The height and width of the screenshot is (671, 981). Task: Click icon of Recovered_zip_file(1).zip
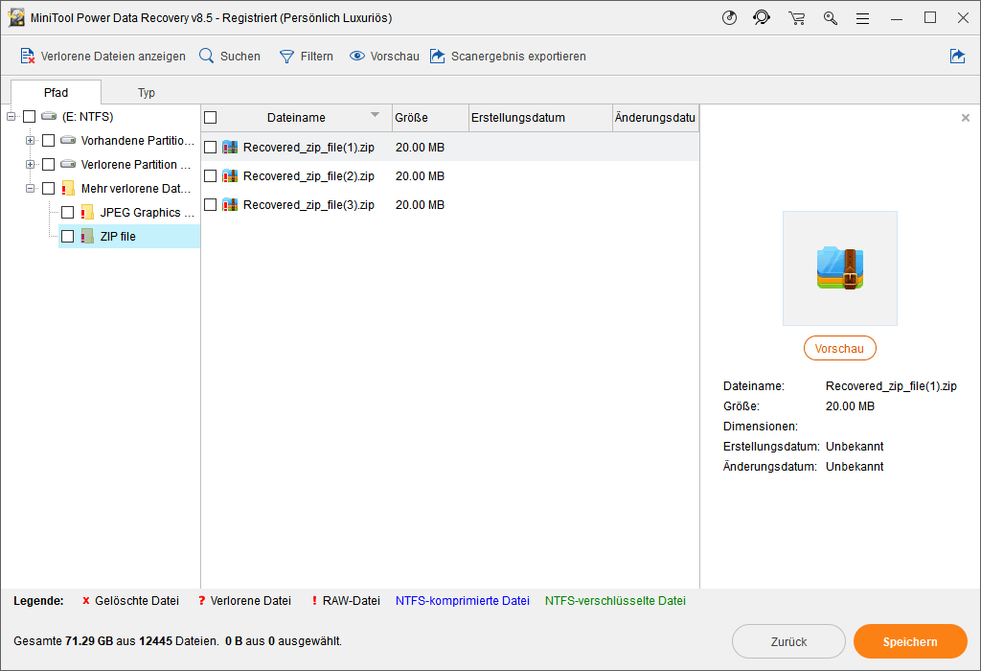coord(230,147)
